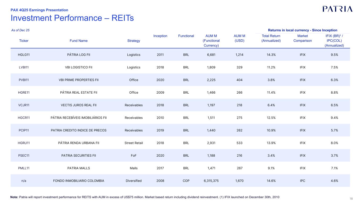Select the PÁTRIA LOG FII fund name
Viewport: 363px width, 204px height.
pyautogui.click(x=78, y=55)
